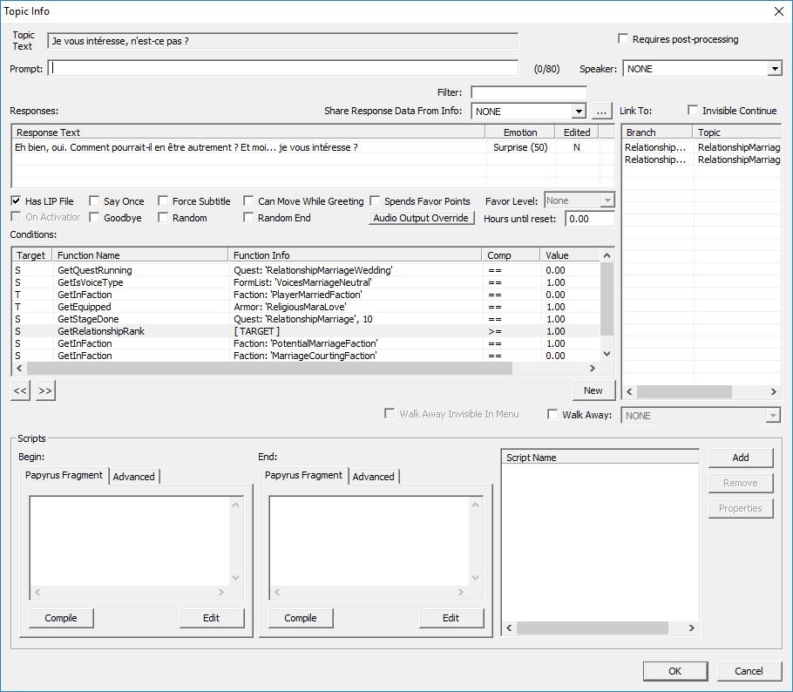Image resolution: width=793 pixels, height=692 pixels.
Task: Open the Speaker dropdown
Action: (774, 69)
